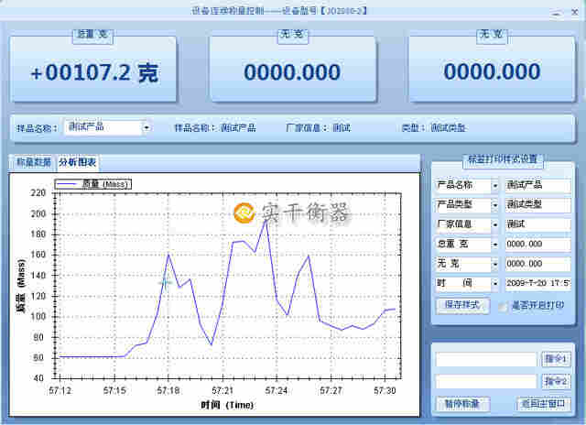
Task: Open the 厂家信息 label dropdown arrow
Action: click(x=495, y=224)
